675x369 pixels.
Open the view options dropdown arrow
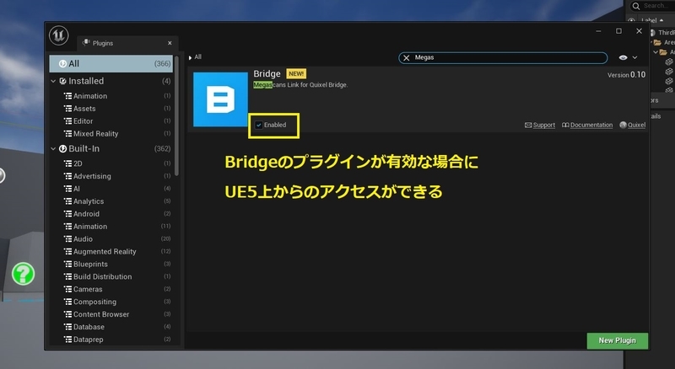tap(634, 57)
